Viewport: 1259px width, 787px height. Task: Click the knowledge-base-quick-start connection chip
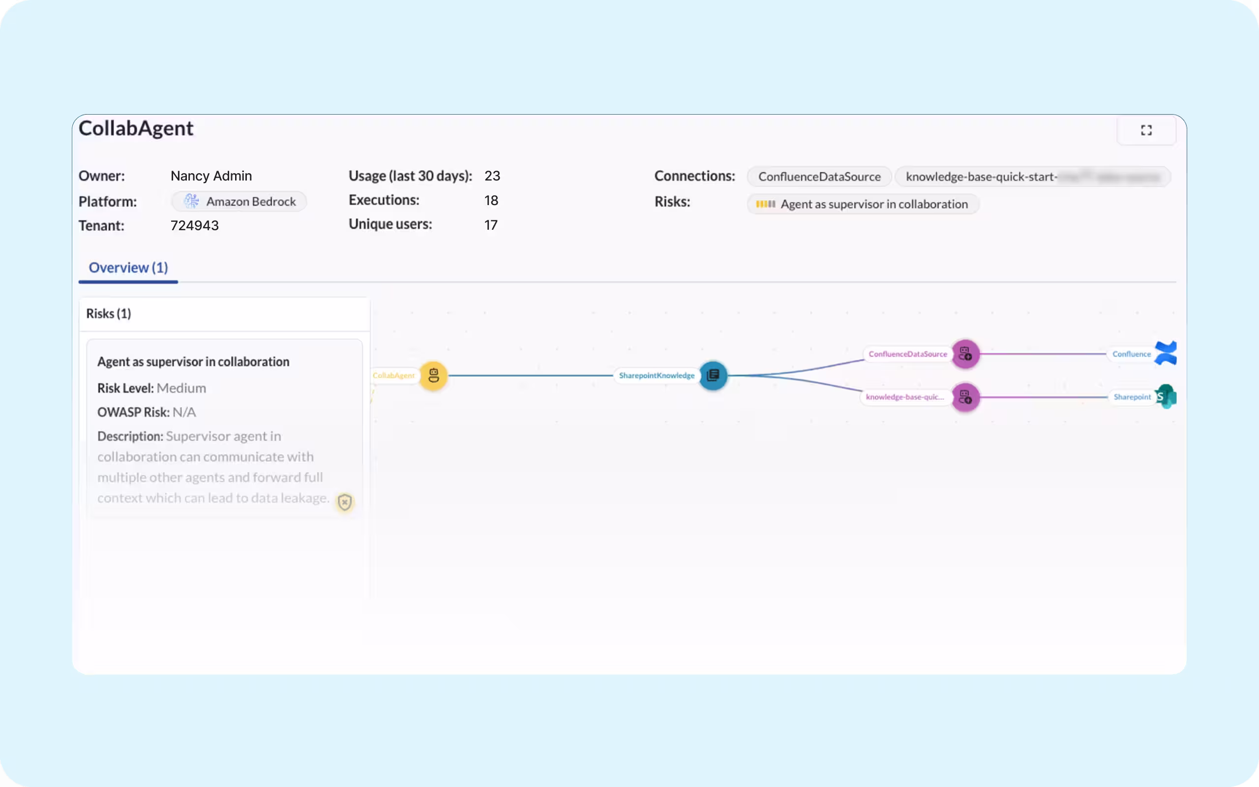pyautogui.click(x=1033, y=177)
